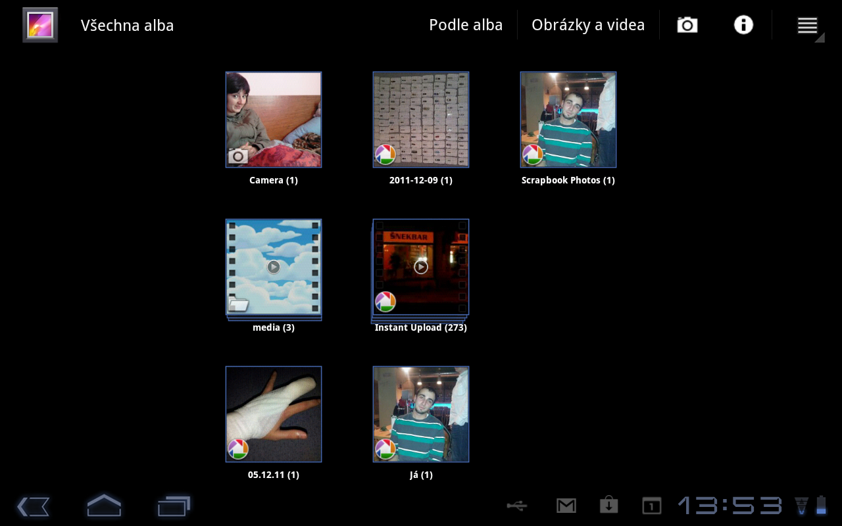This screenshot has width=842, height=526.
Task: Tap the download notification icon in status bar
Action: point(608,506)
